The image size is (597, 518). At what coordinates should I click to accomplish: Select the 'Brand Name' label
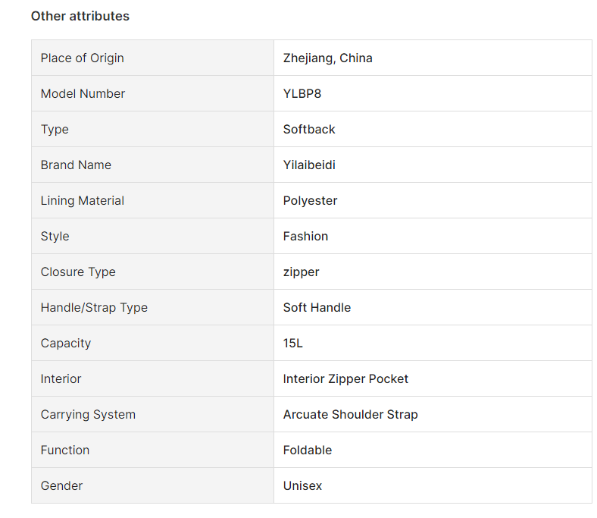[76, 165]
